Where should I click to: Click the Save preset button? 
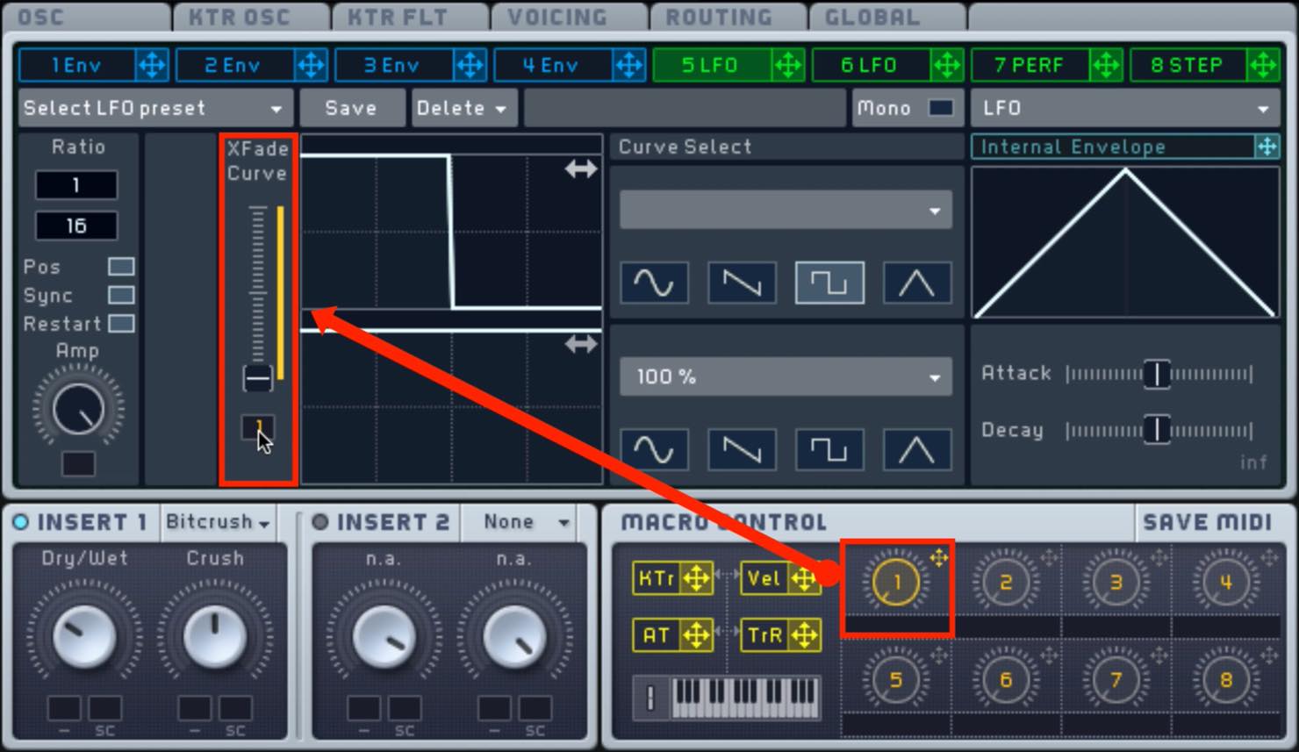351,108
